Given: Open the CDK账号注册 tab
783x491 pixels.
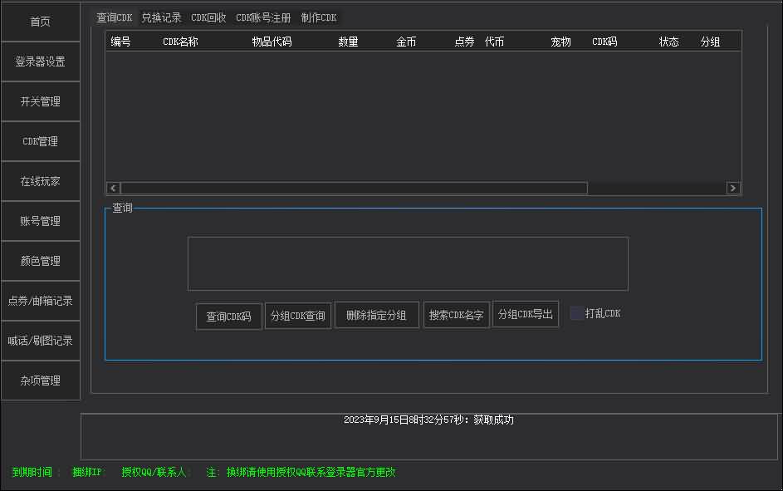Looking at the screenshot, I should click(x=263, y=17).
